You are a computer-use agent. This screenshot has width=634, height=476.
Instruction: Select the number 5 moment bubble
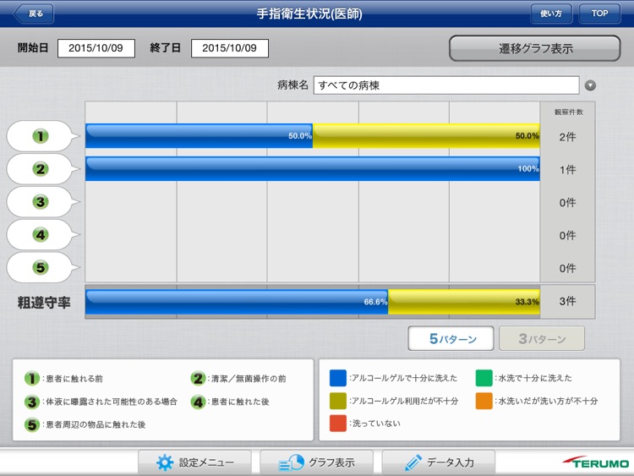pos(42,267)
